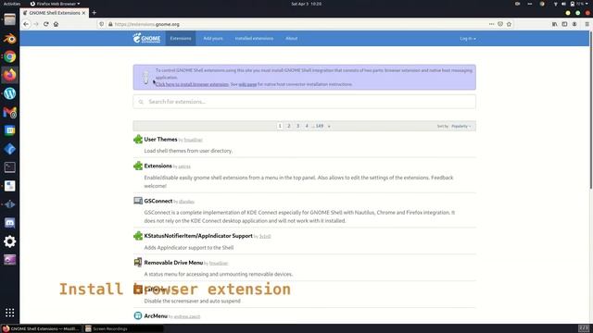Open Settings gear in the dock
This screenshot has width=593, height=333.
[x=10, y=241]
